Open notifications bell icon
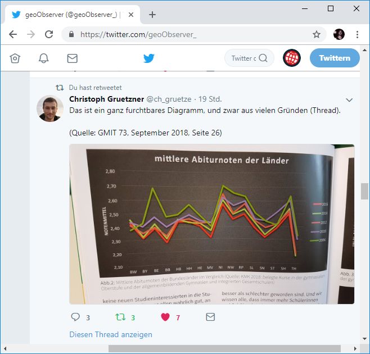 tap(44, 58)
